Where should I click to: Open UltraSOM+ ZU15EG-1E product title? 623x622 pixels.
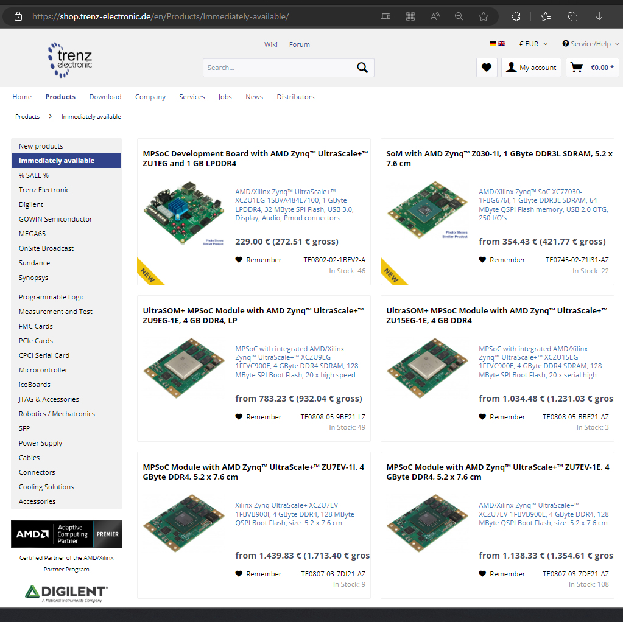pyautogui.click(x=497, y=315)
